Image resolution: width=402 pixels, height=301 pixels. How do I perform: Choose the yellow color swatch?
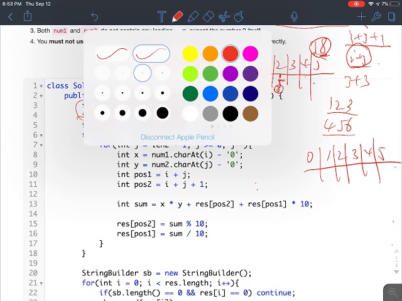click(x=190, y=54)
